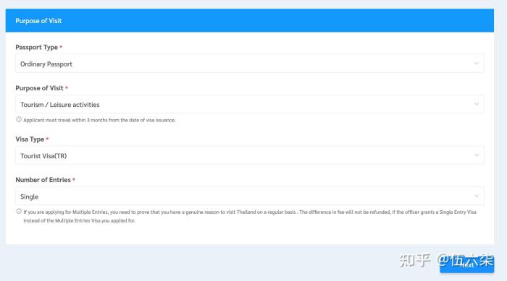This screenshot has width=507, height=281.
Task: Click the chevron arrow beside Tourist Visa(TR)
Action: click(x=477, y=155)
